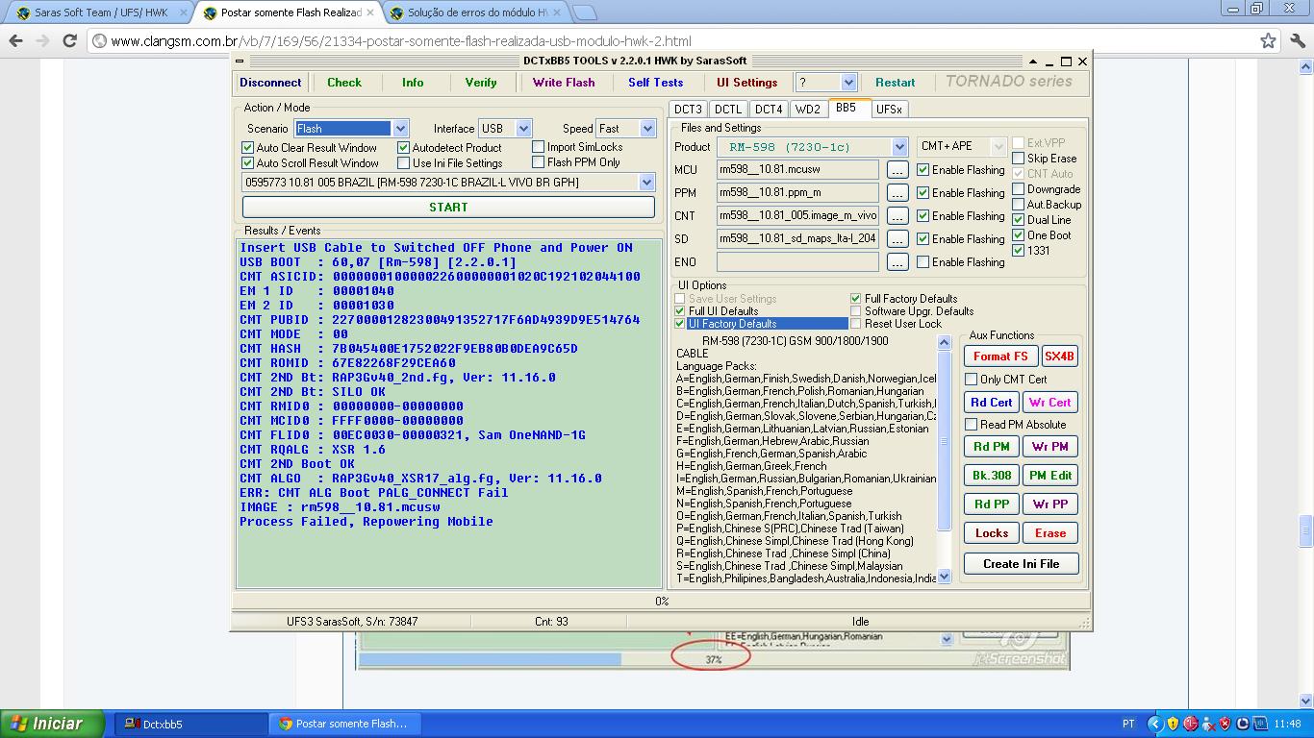Check Reset User Lock

856,324
